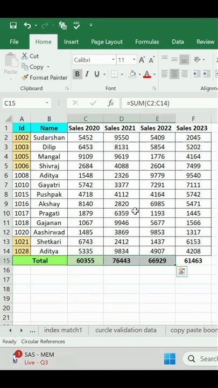Toggle Underline formatting
This screenshot has height=388, width=218.
(x=97, y=74)
